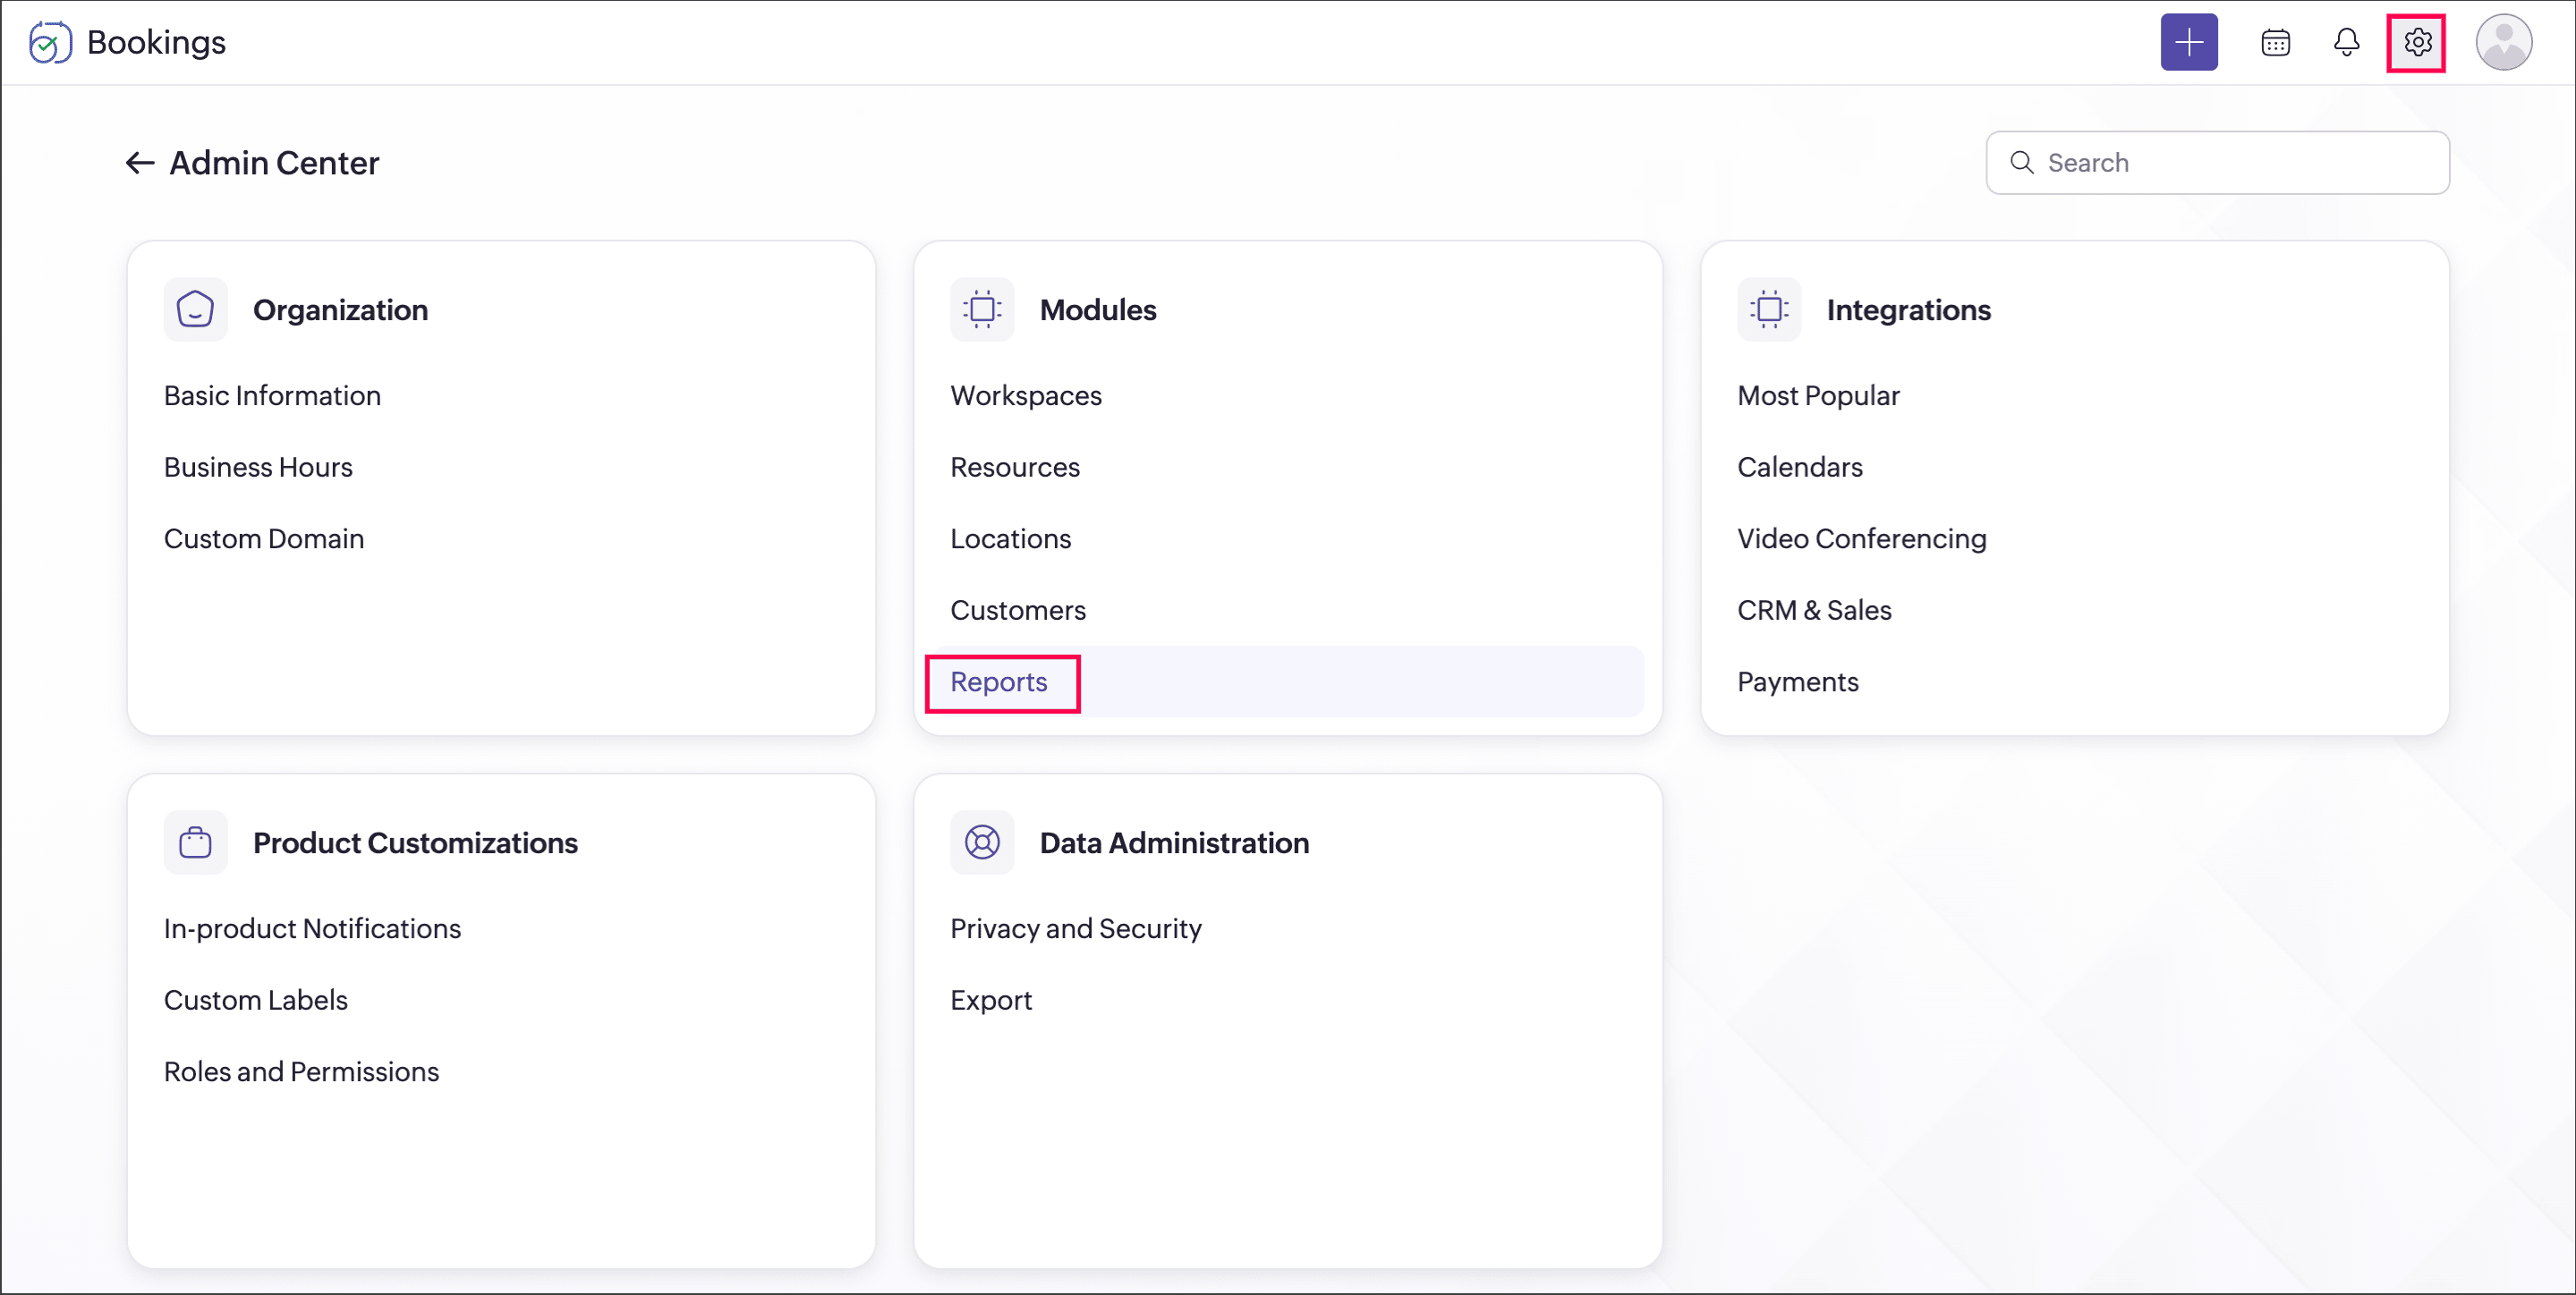
Task: Click the Modules heading
Action: click(1098, 309)
